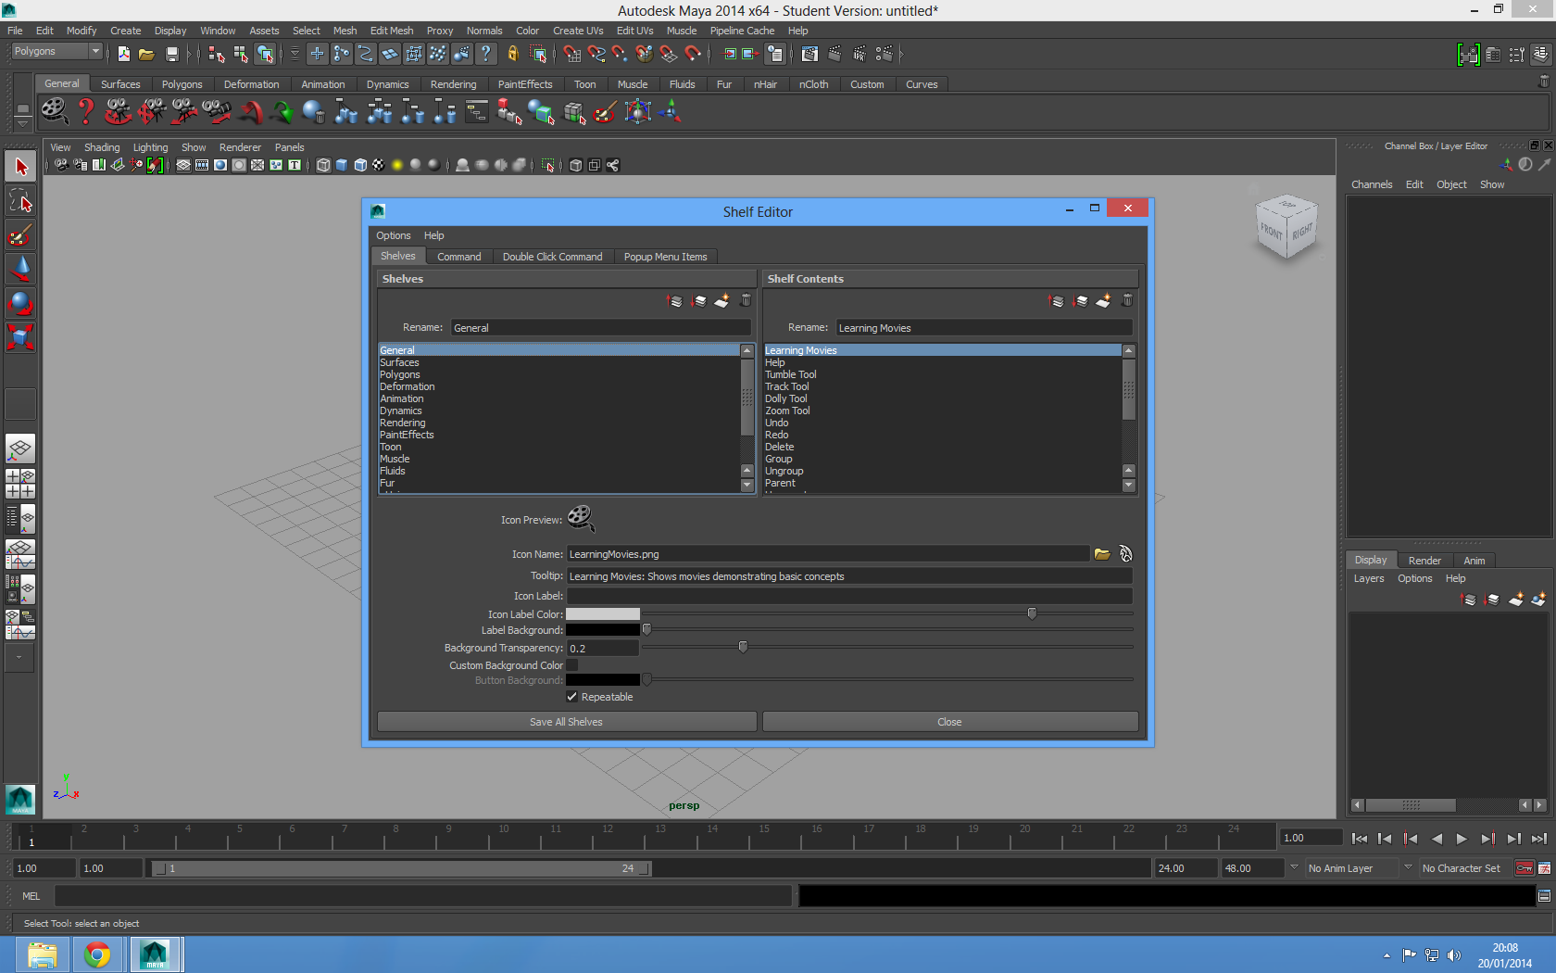1556x973 pixels.
Task: Click the Label Background color swatch
Action: click(x=603, y=630)
